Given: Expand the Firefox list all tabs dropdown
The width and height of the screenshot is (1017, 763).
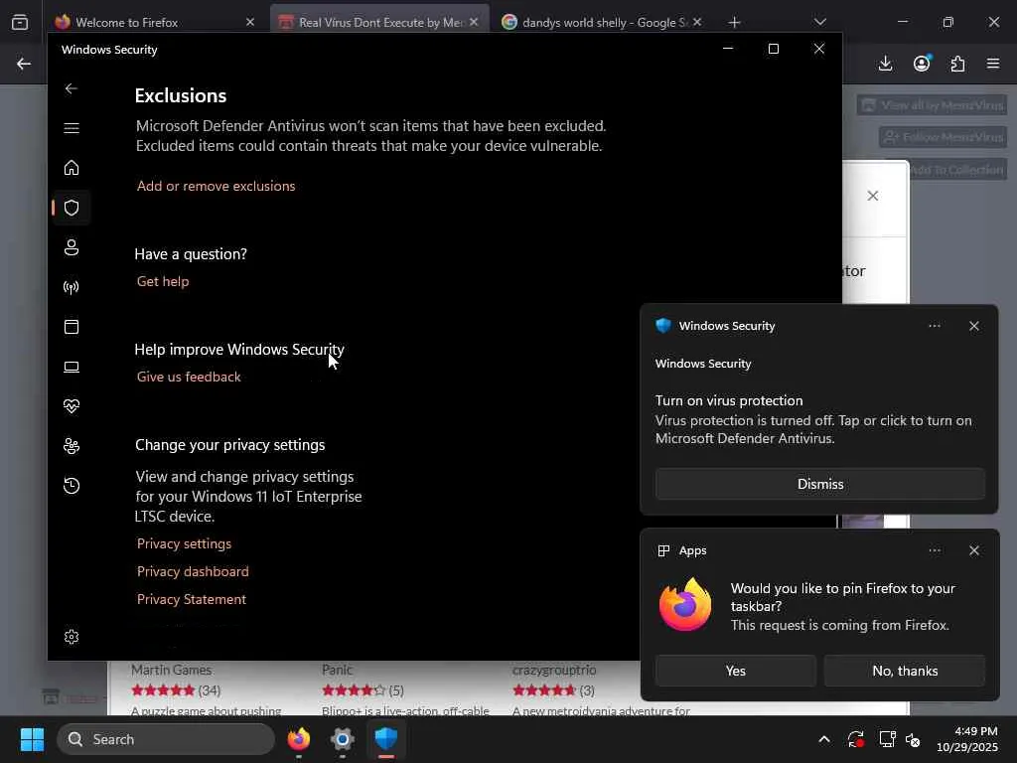Looking at the screenshot, I should (x=819, y=22).
